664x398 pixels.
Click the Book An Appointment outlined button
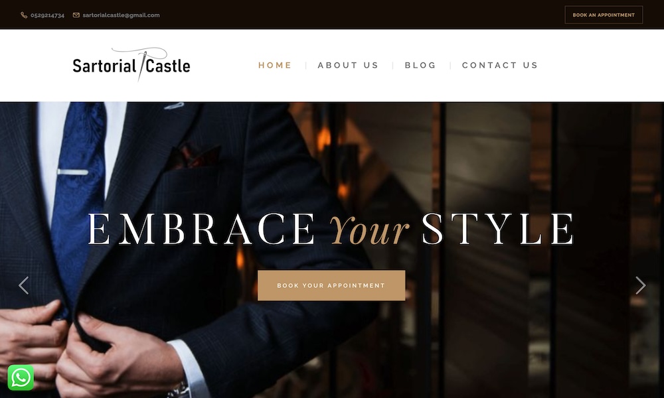pos(604,15)
